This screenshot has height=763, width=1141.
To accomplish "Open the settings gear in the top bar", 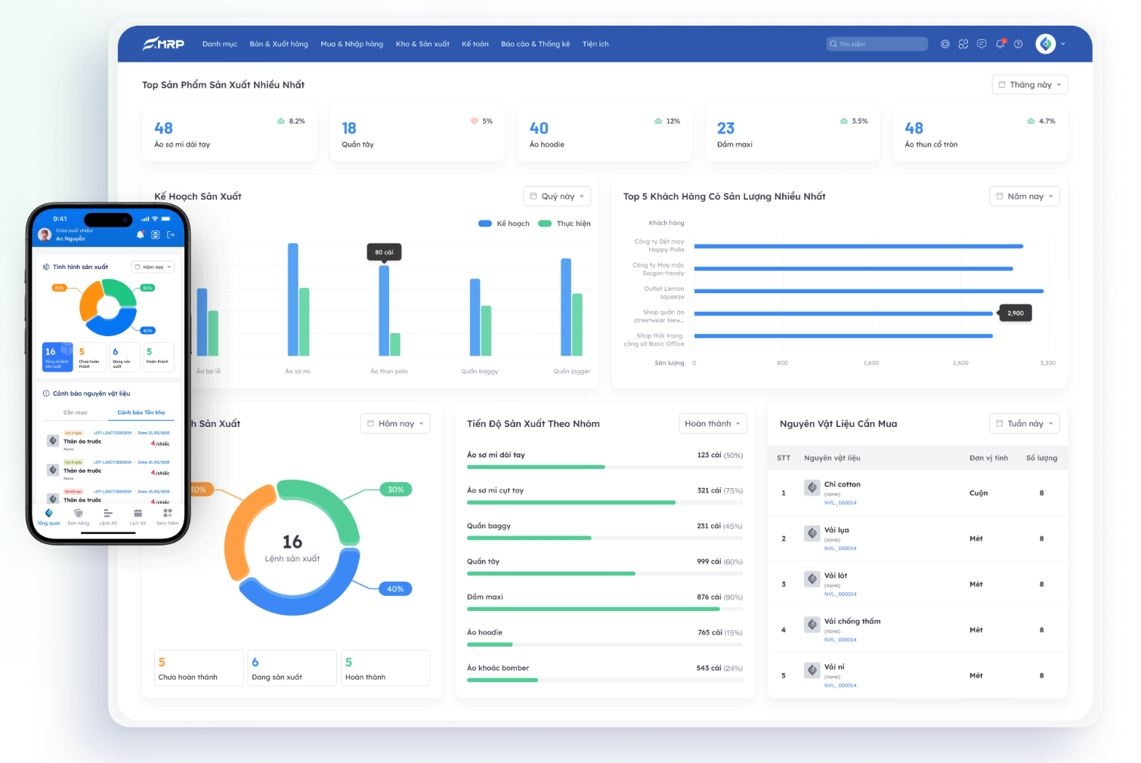I will coord(945,44).
